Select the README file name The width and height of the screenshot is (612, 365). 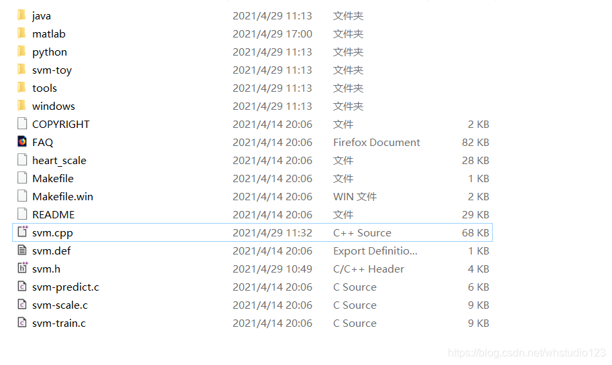[53, 215]
